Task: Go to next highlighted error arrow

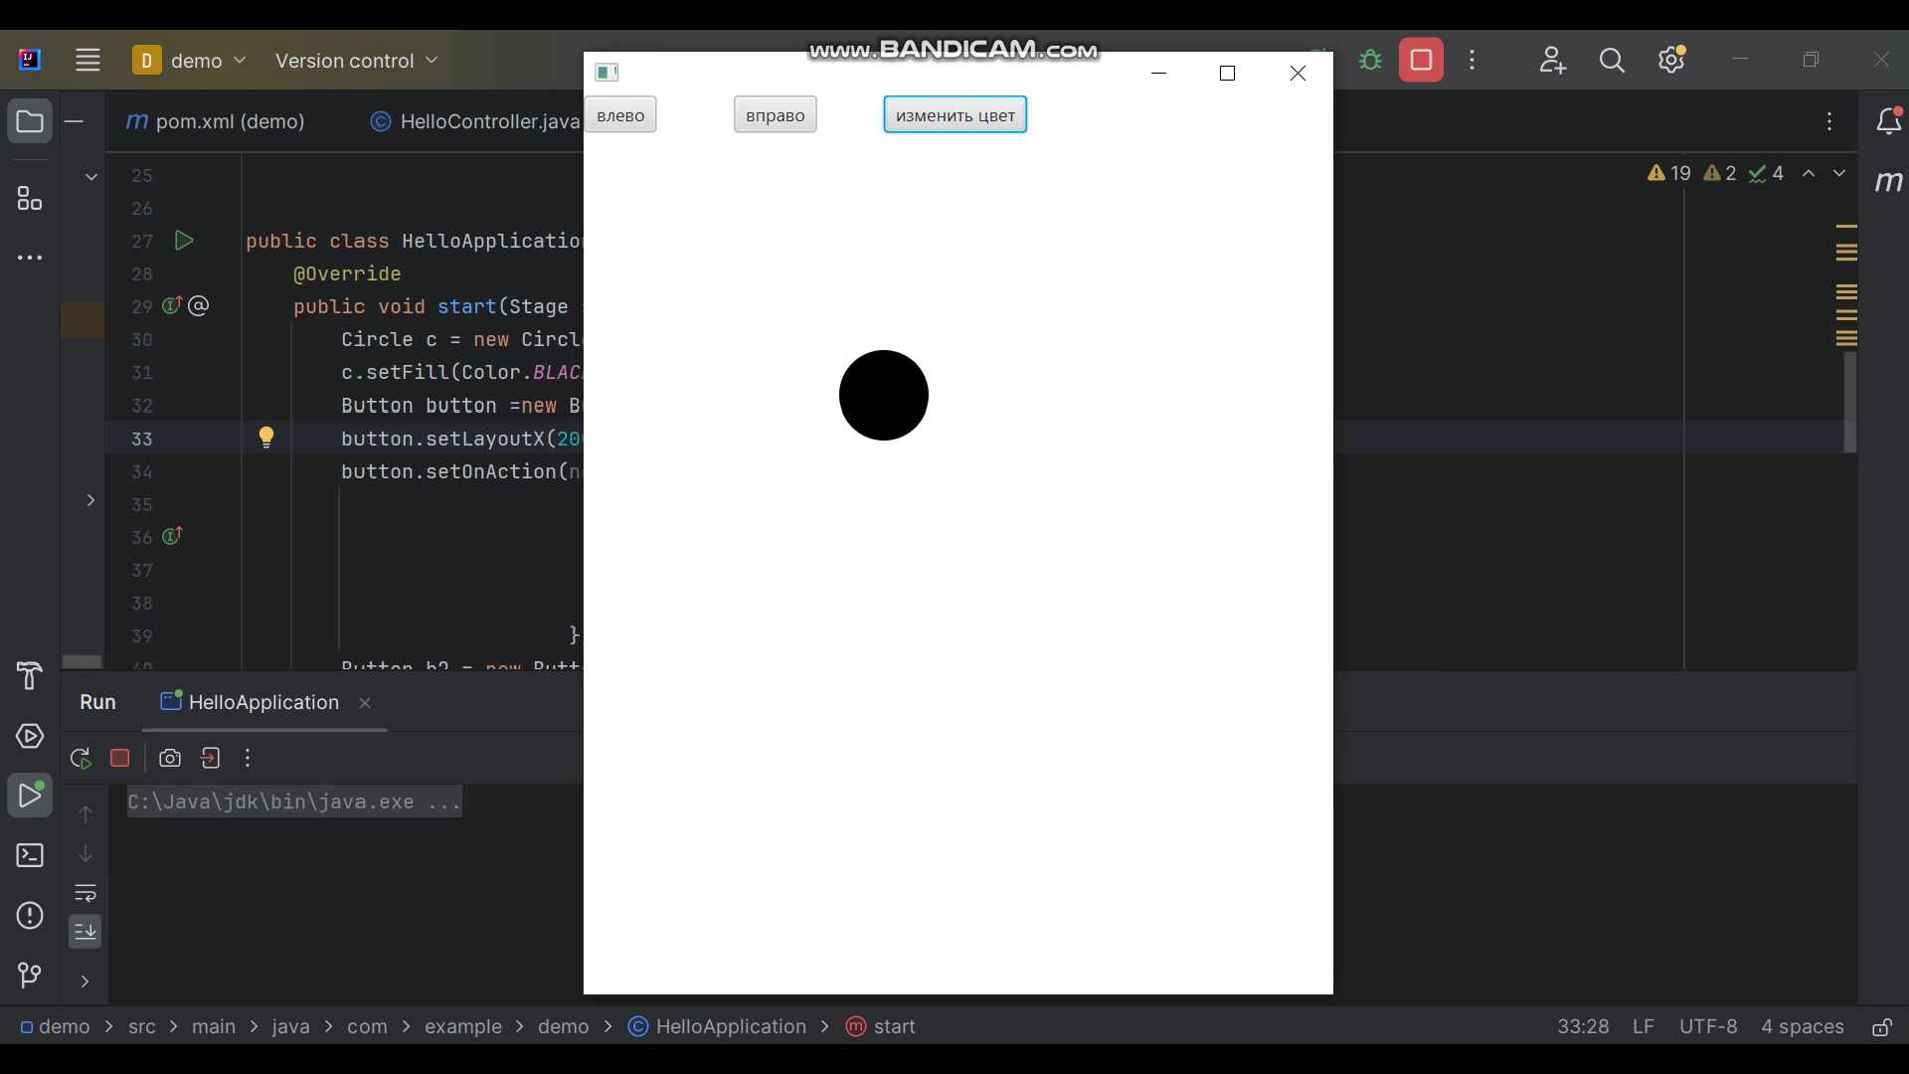Action: tap(1839, 173)
